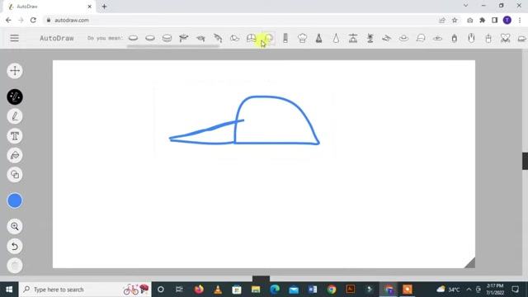This screenshot has height=297, width=528.
Task: Open a new browser tab
Action: (104, 7)
